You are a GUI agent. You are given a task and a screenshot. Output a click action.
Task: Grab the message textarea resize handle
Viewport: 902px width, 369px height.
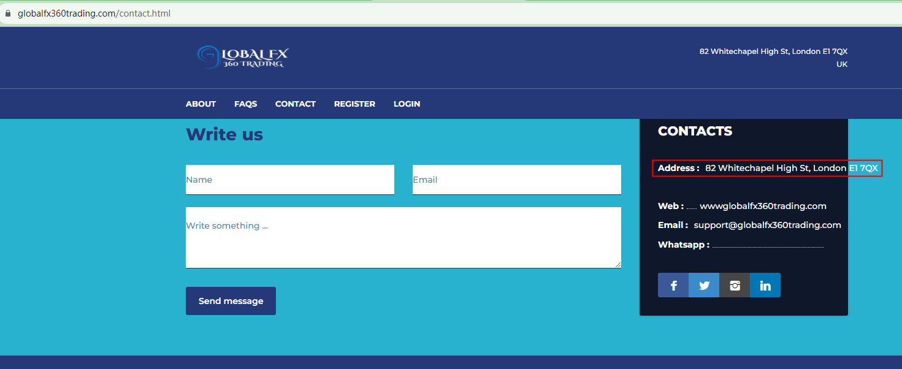click(x=617, y=264)
